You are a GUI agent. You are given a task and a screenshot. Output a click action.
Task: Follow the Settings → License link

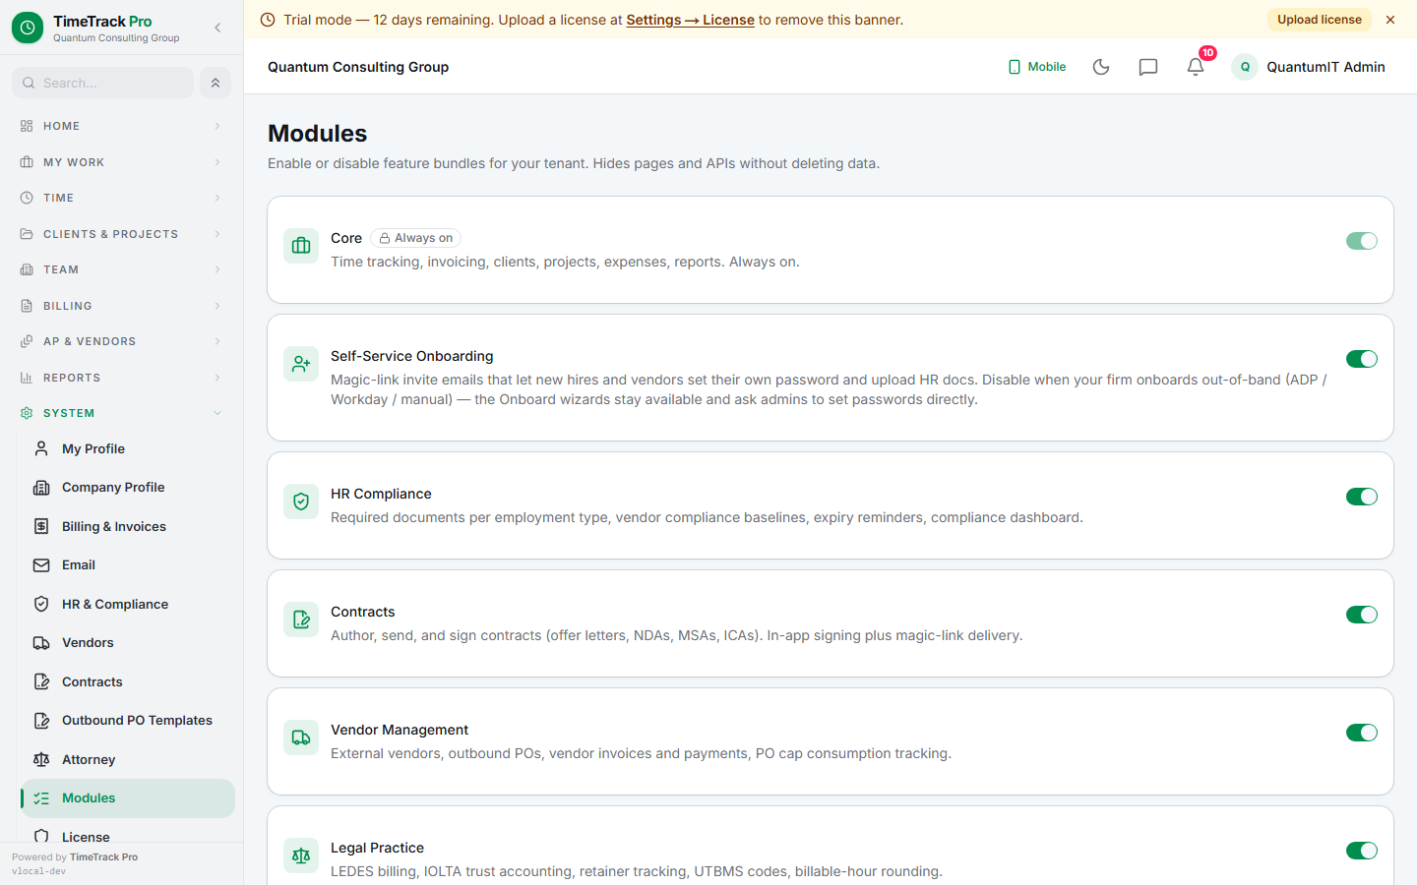[x=690, y=20]
